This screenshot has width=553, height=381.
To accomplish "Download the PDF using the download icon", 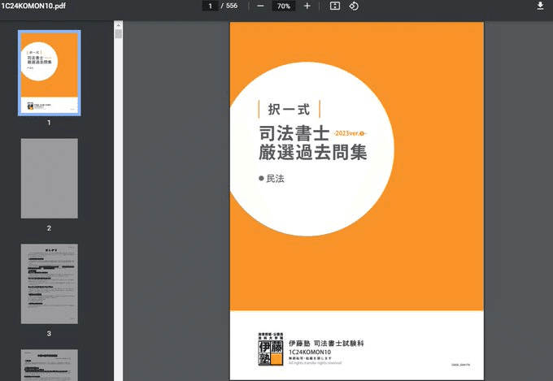I will coord(540,6).
